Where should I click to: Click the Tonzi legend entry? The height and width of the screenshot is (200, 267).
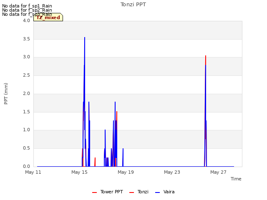click(x=139, y=192)
